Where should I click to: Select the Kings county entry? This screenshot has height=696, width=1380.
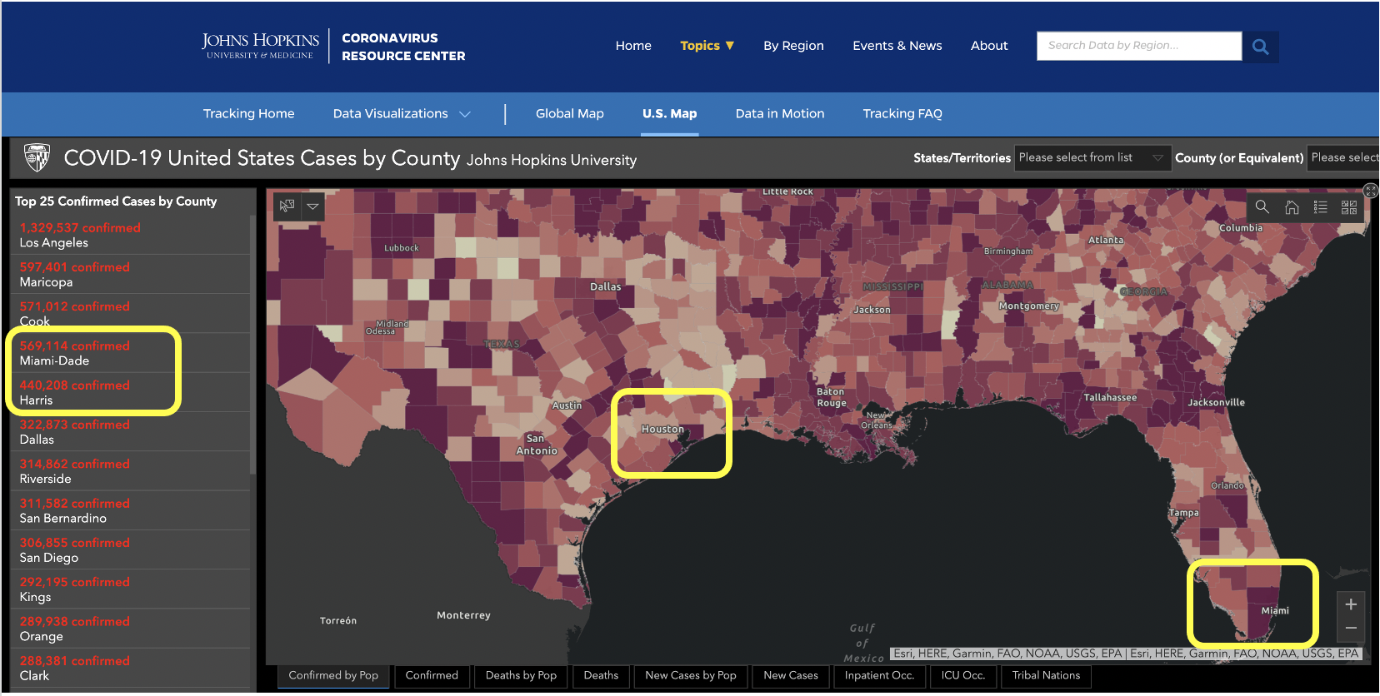(132, 589)
